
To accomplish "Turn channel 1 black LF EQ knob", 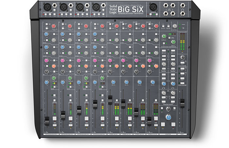I will 47,72.
